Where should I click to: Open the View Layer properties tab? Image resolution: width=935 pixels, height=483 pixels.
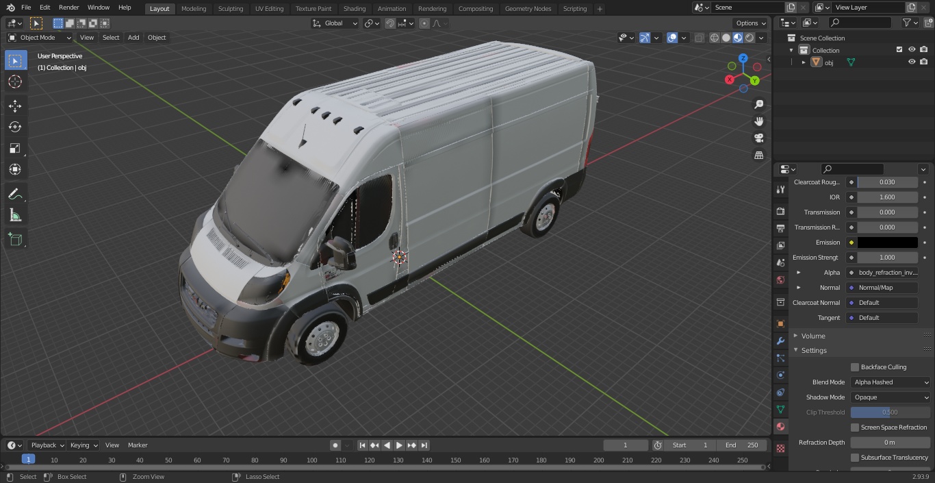pos(780,245)
